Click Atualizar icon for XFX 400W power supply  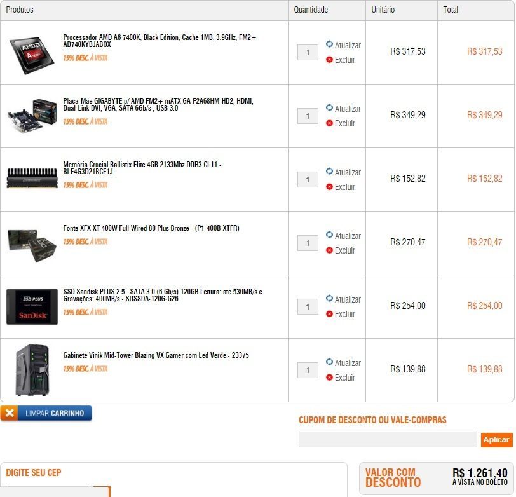[x=329, y=235]
